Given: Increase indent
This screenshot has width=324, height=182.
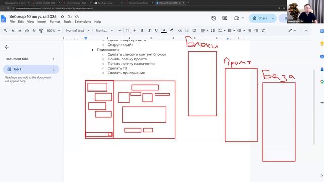Looking at the screenshot, I should pyautogui.click(x=256, y=31).
